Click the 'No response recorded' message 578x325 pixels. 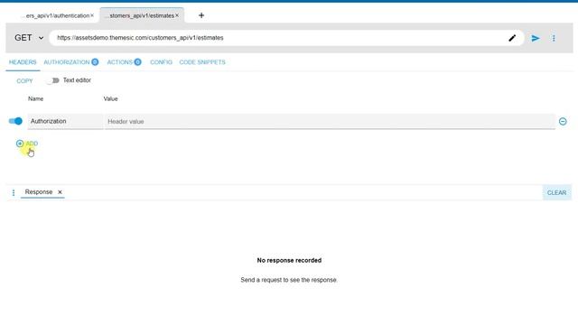point(289,261)
